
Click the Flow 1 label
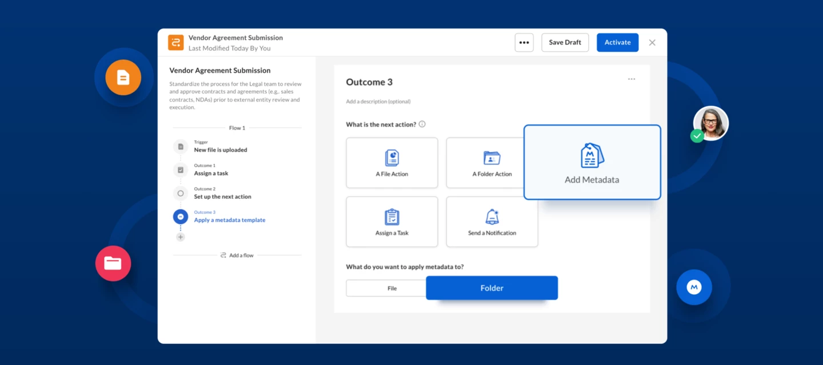click(237, 128)
